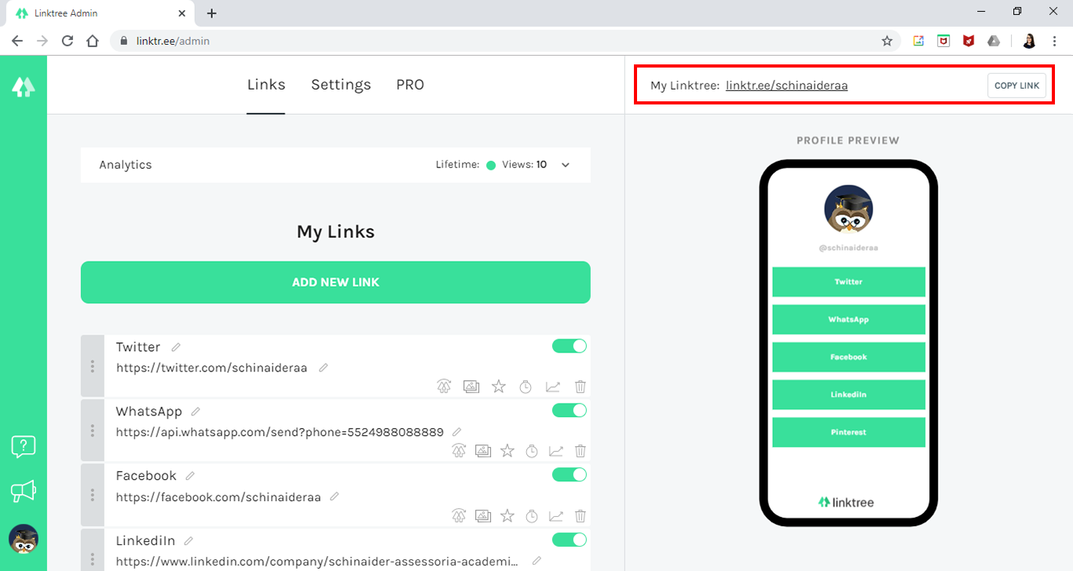
Task: Click LinkedIn button in profile preview
Action: (848, 394)
